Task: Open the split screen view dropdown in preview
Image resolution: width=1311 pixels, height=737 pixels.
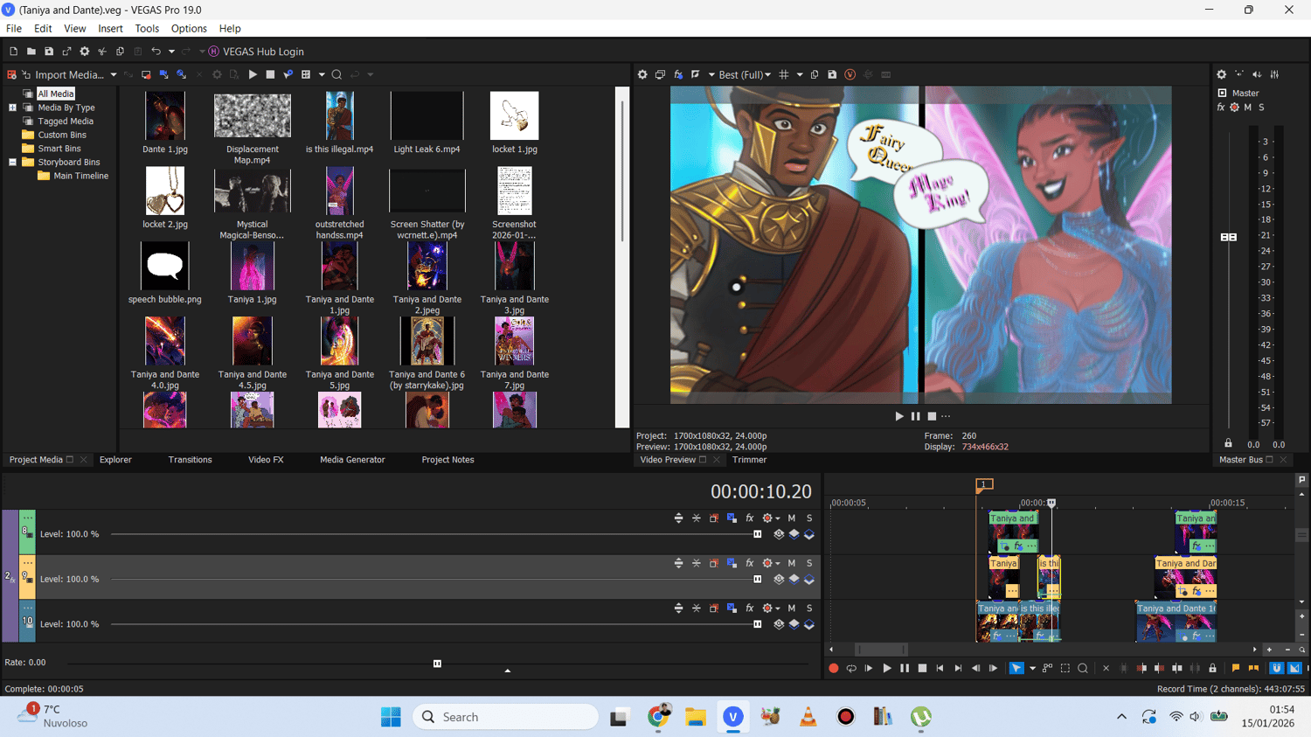Action: point(711,75)
